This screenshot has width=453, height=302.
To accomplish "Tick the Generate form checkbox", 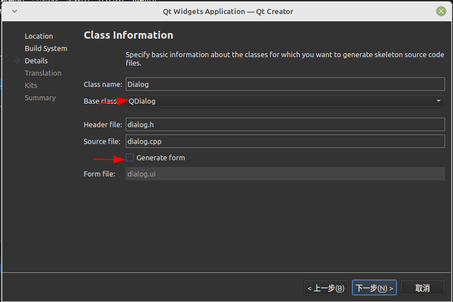I will click(x=130, y=158).
